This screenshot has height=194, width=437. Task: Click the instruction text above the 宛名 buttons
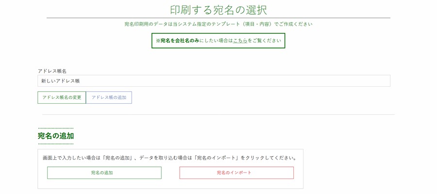[x=169, y=158]
